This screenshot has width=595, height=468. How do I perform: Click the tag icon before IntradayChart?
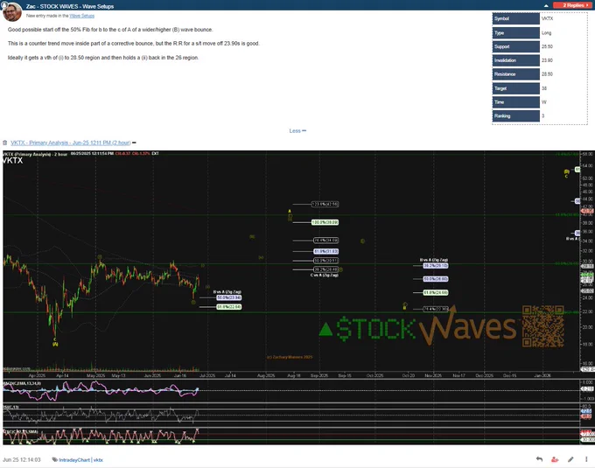click(55, 459)
